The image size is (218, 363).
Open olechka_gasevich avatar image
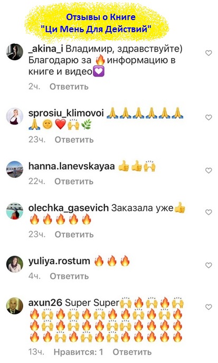coord(15,211)
